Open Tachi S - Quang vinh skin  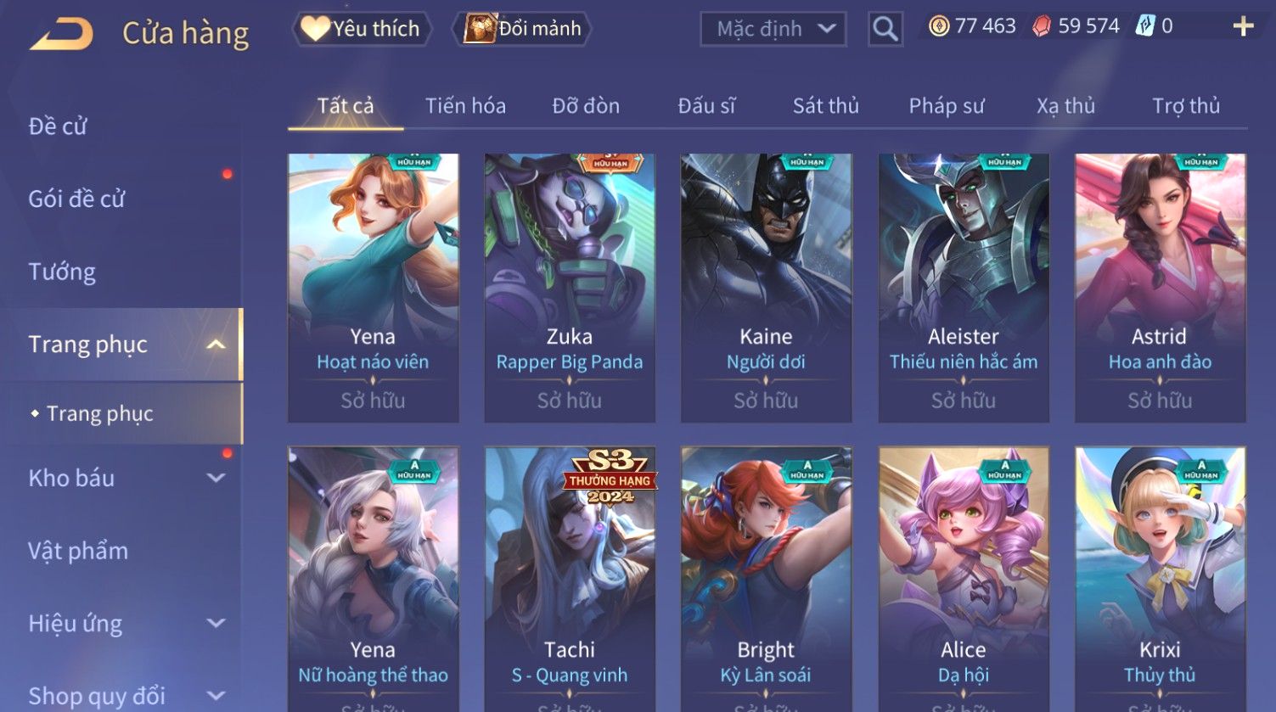pyautogui.click(x=570, y=579)
